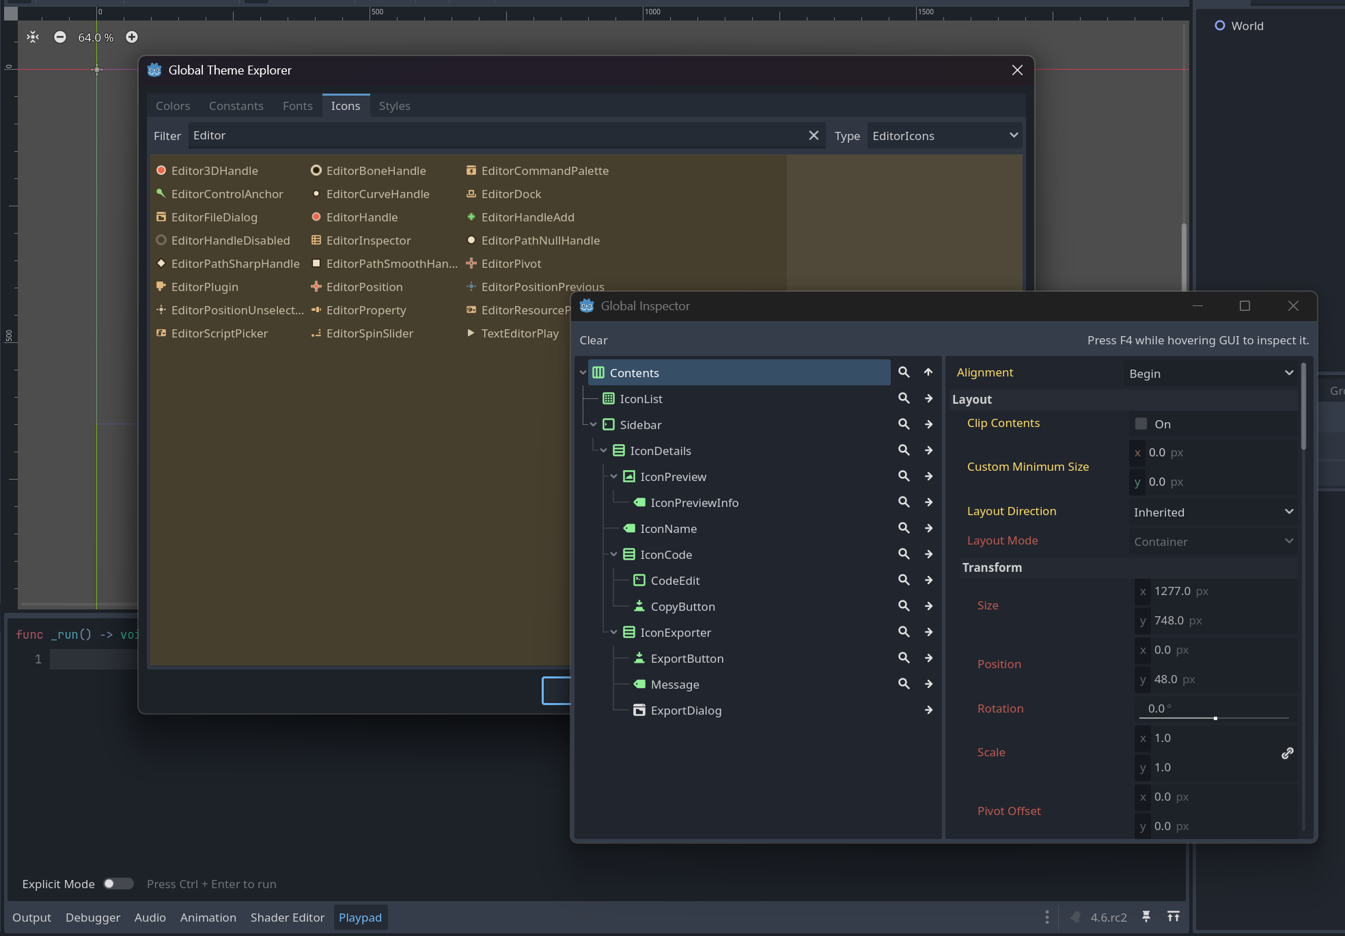This screenshot has width=1345, height=936.
Task: Adjust the Rotation slider
Action: point(1215,718)
